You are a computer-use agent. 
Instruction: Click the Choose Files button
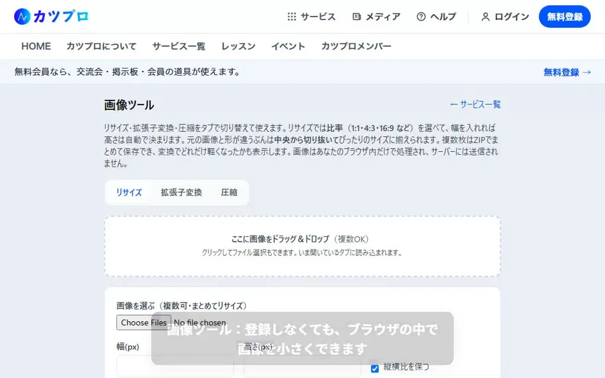point(144,323)
